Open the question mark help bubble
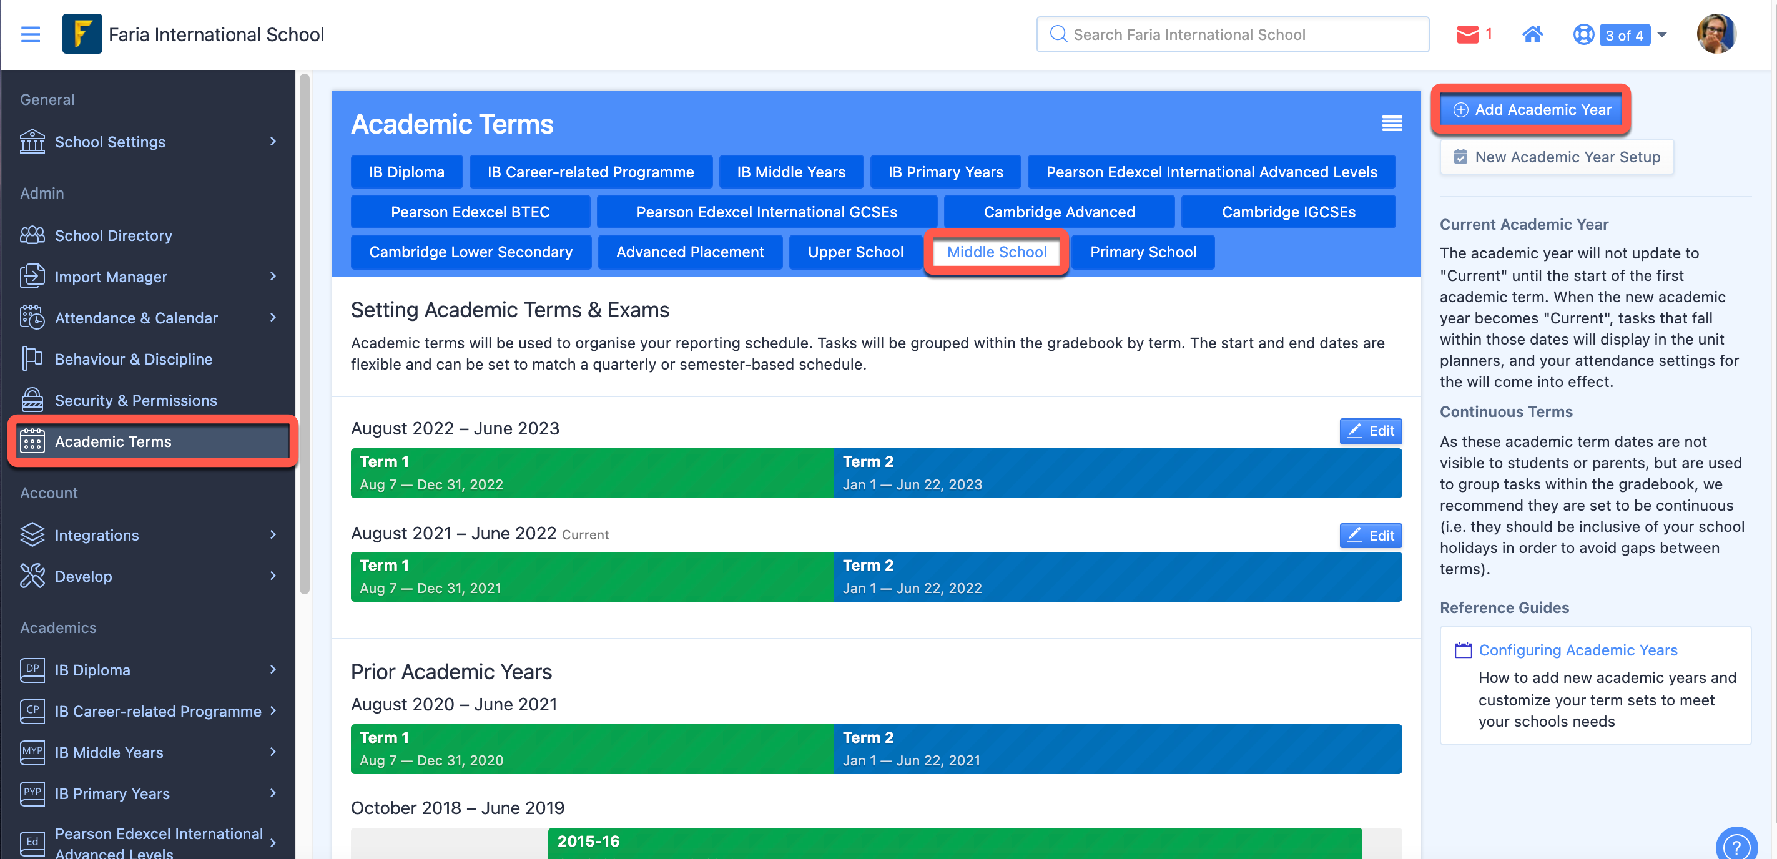 point(1736,845)
